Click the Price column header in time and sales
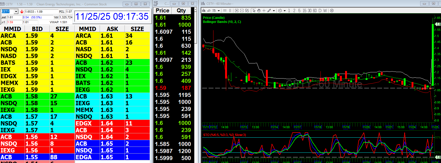441x163 pixels. click(x=162, y=11)
